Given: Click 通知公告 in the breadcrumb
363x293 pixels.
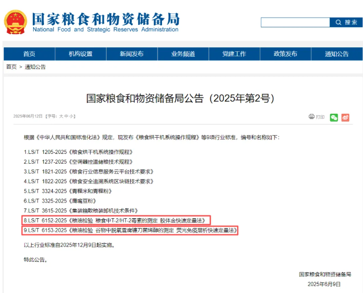Looking at the screenshot, I should point(35,67).
